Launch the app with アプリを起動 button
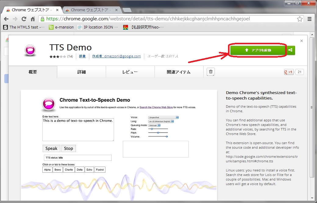 point(258,50)
